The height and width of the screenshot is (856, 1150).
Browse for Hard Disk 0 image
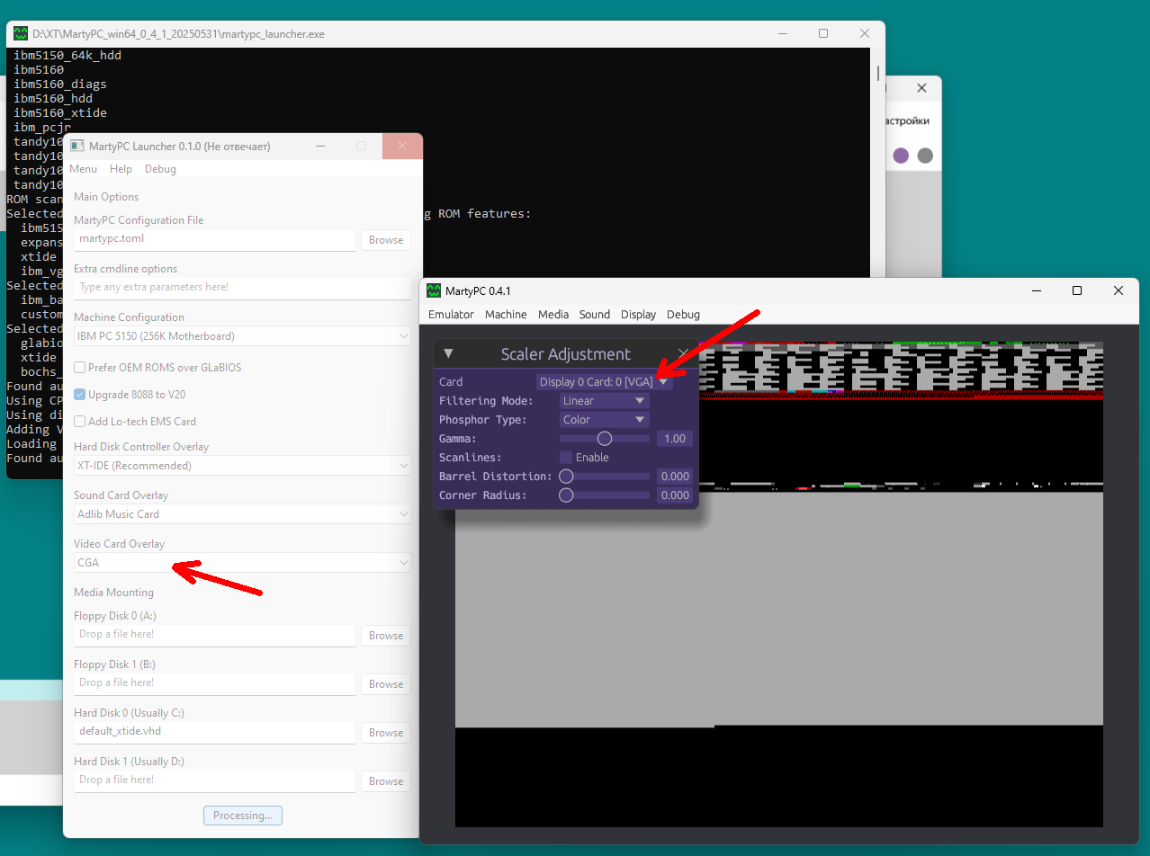tap(386, 733)
